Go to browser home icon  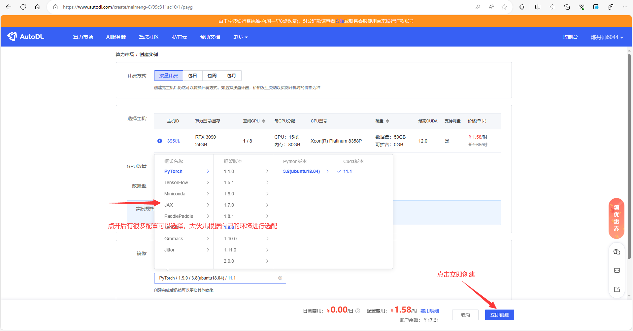(38, 7)
